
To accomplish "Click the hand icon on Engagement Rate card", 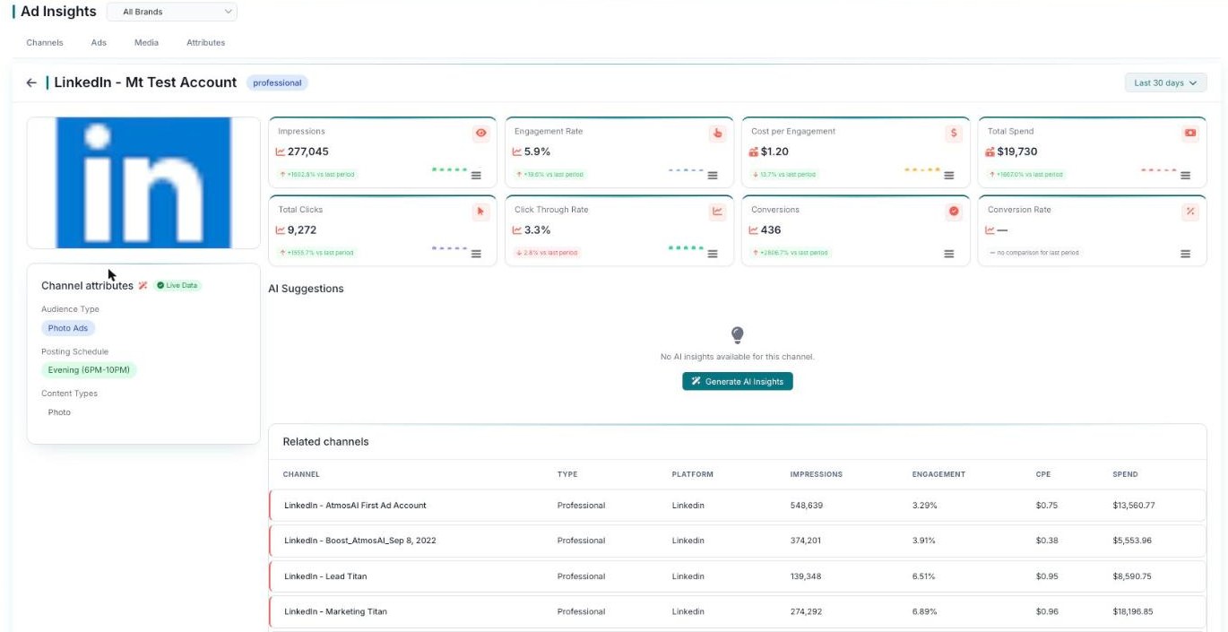I will (717, 134).
